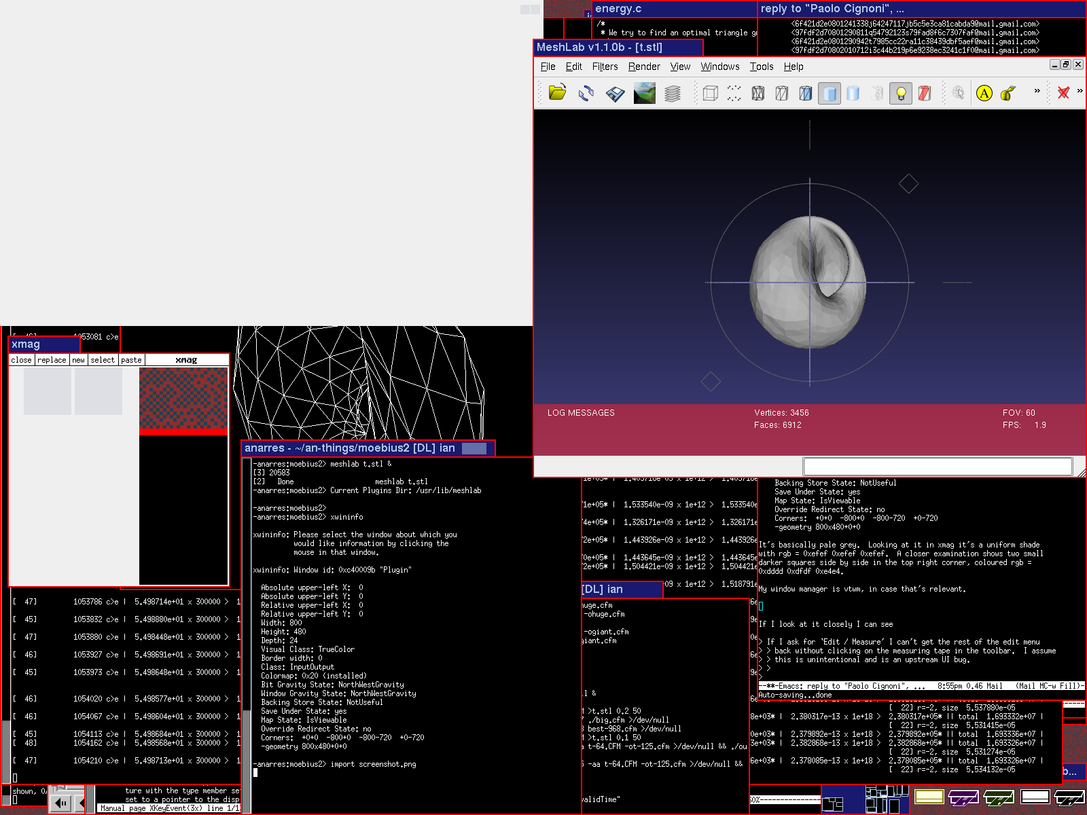Click the anarres terminal left scrollbar
Image resolution: width=1087 pixels, height=815 pixels.
(x=247, y=636)
